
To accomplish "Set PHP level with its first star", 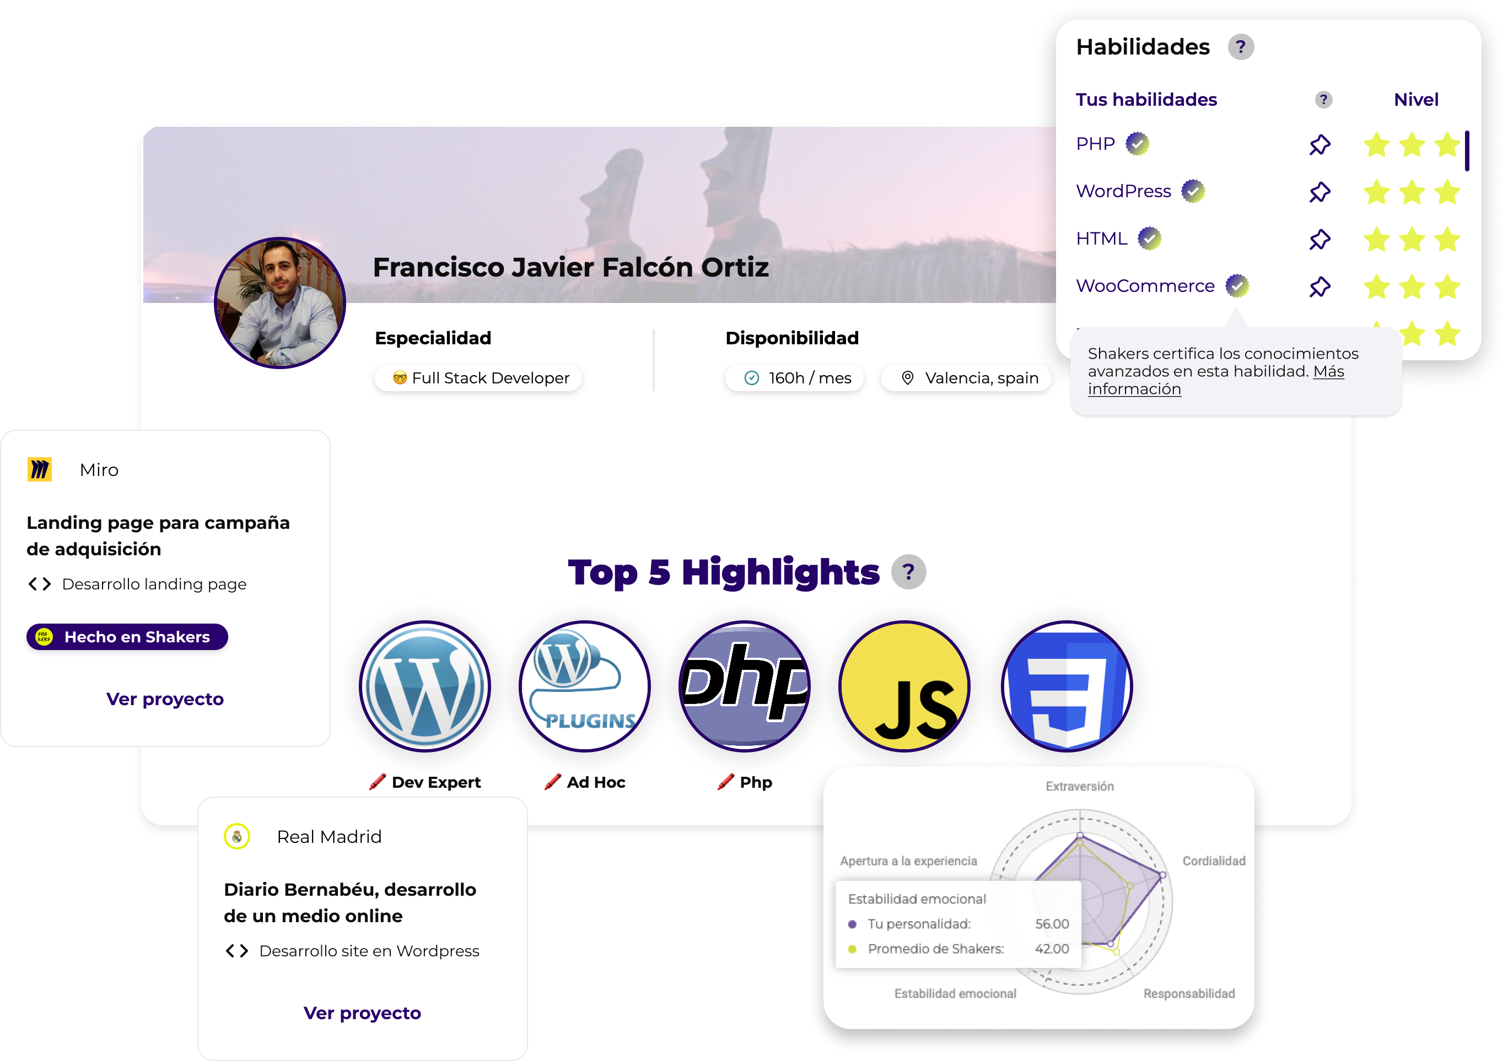I will point(1376,144).
